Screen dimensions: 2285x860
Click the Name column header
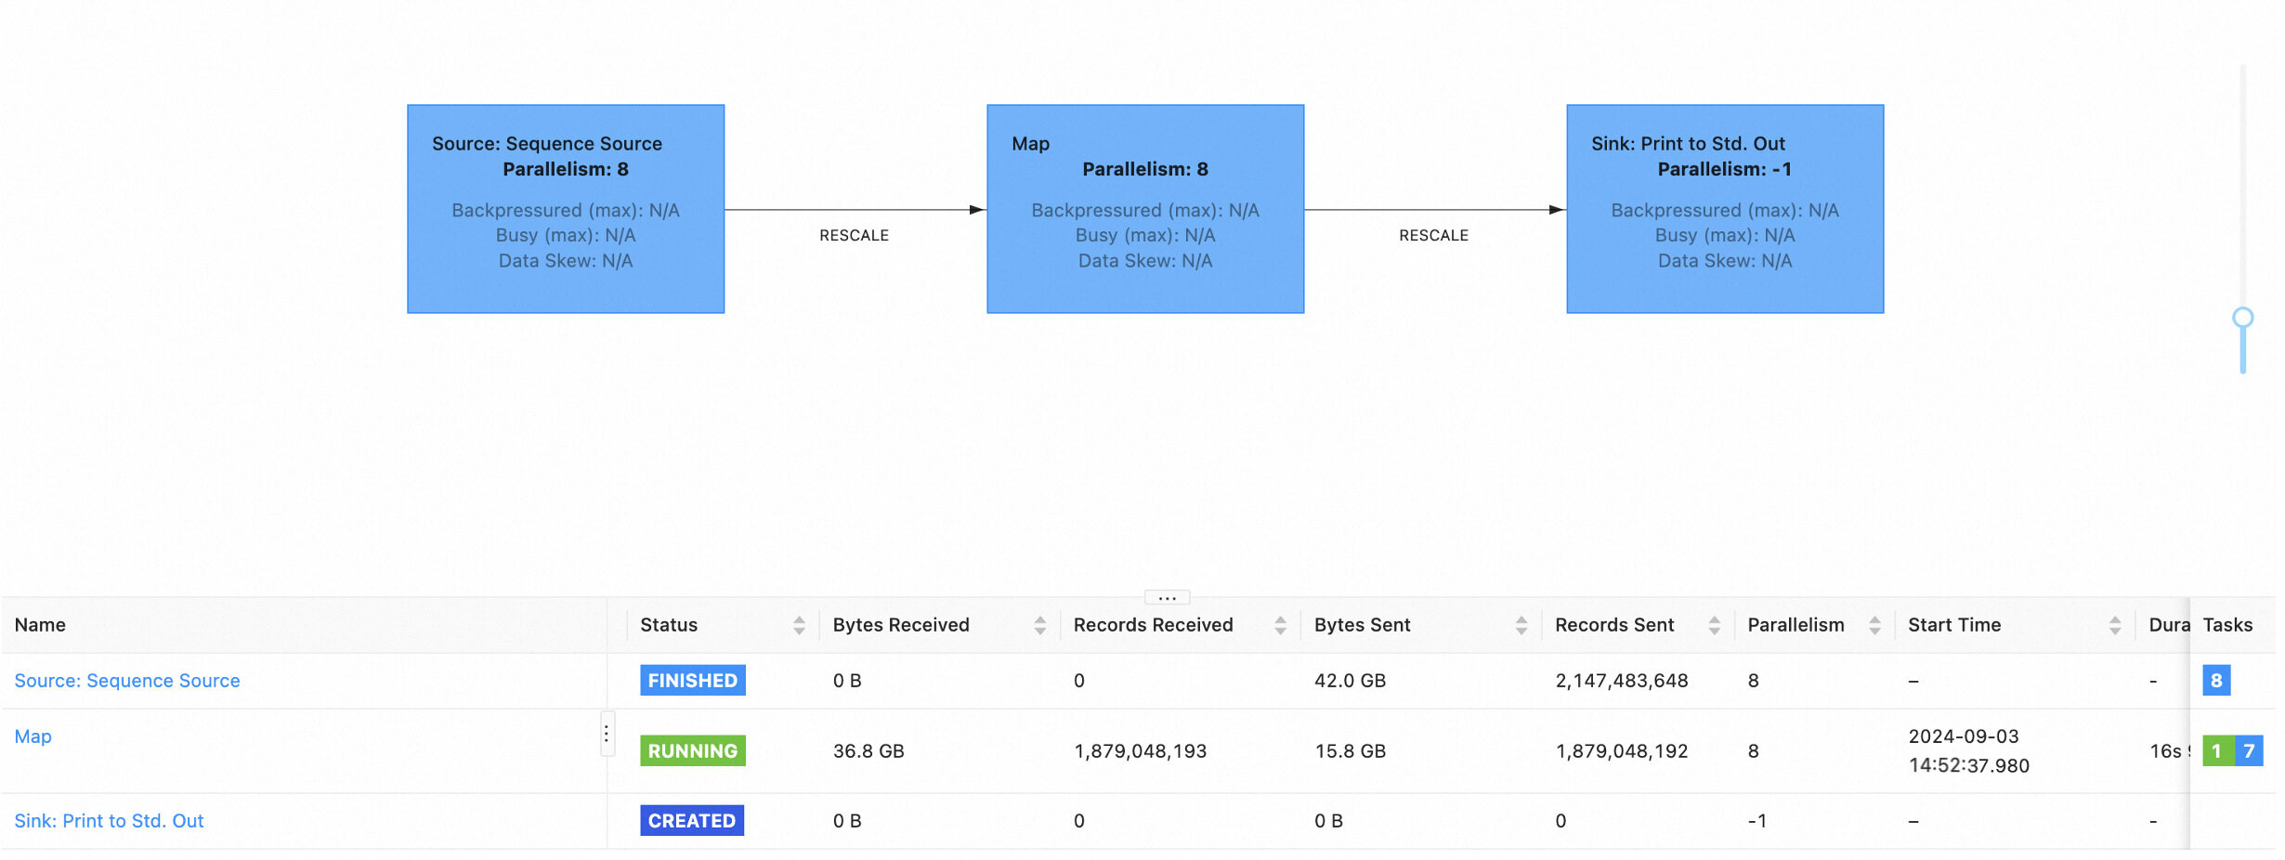tap(40, 625)
